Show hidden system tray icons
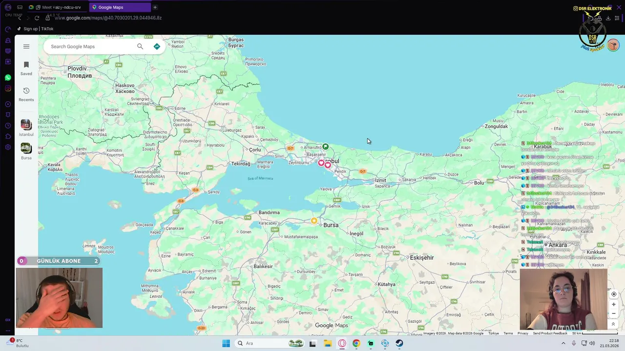 pyautogui.click(x=563, y=343)
